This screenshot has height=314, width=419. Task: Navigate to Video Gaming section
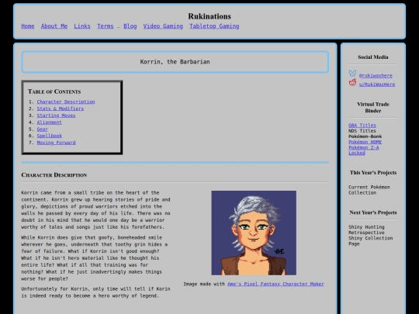pos(163,26)
